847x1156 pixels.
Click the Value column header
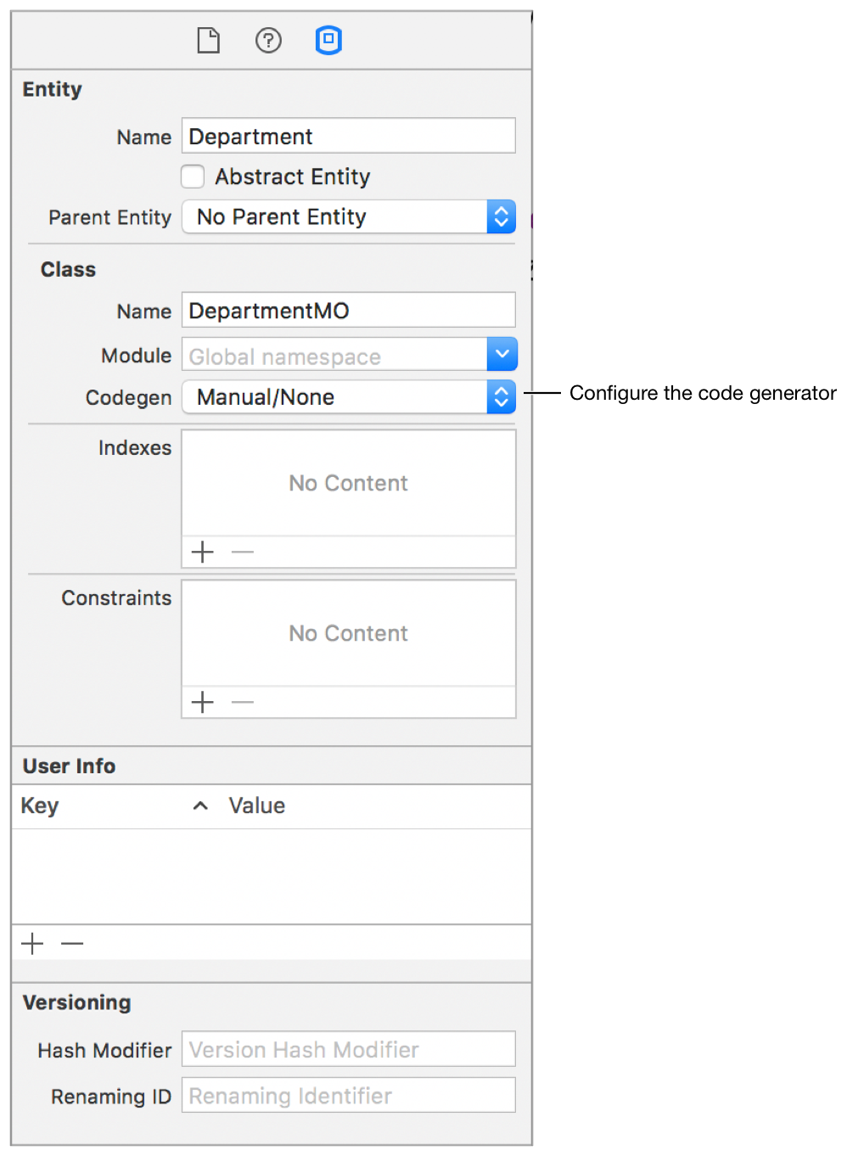(257, 806)
